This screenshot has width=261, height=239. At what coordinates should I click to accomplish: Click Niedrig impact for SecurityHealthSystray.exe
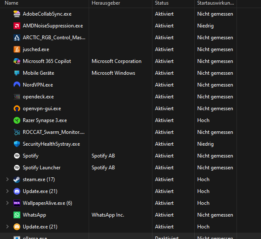205,144
